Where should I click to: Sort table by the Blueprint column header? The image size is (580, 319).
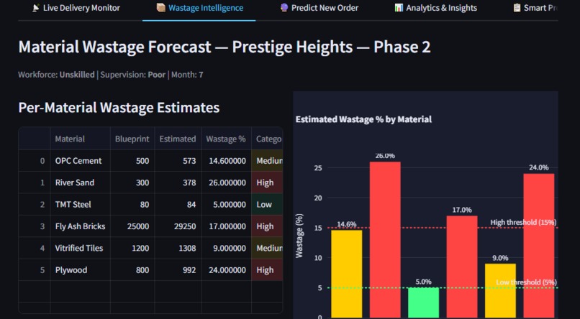click(x=132, y=139)
